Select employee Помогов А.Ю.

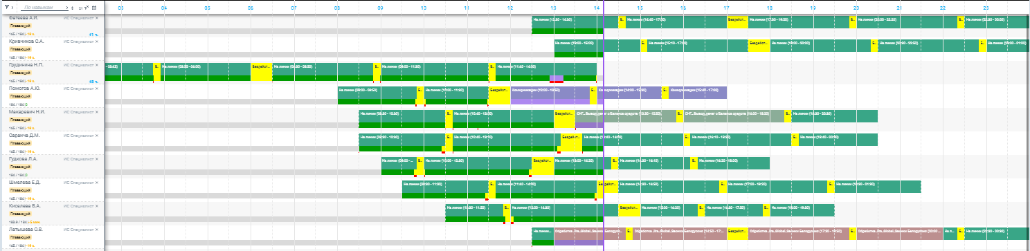(24, 89)
